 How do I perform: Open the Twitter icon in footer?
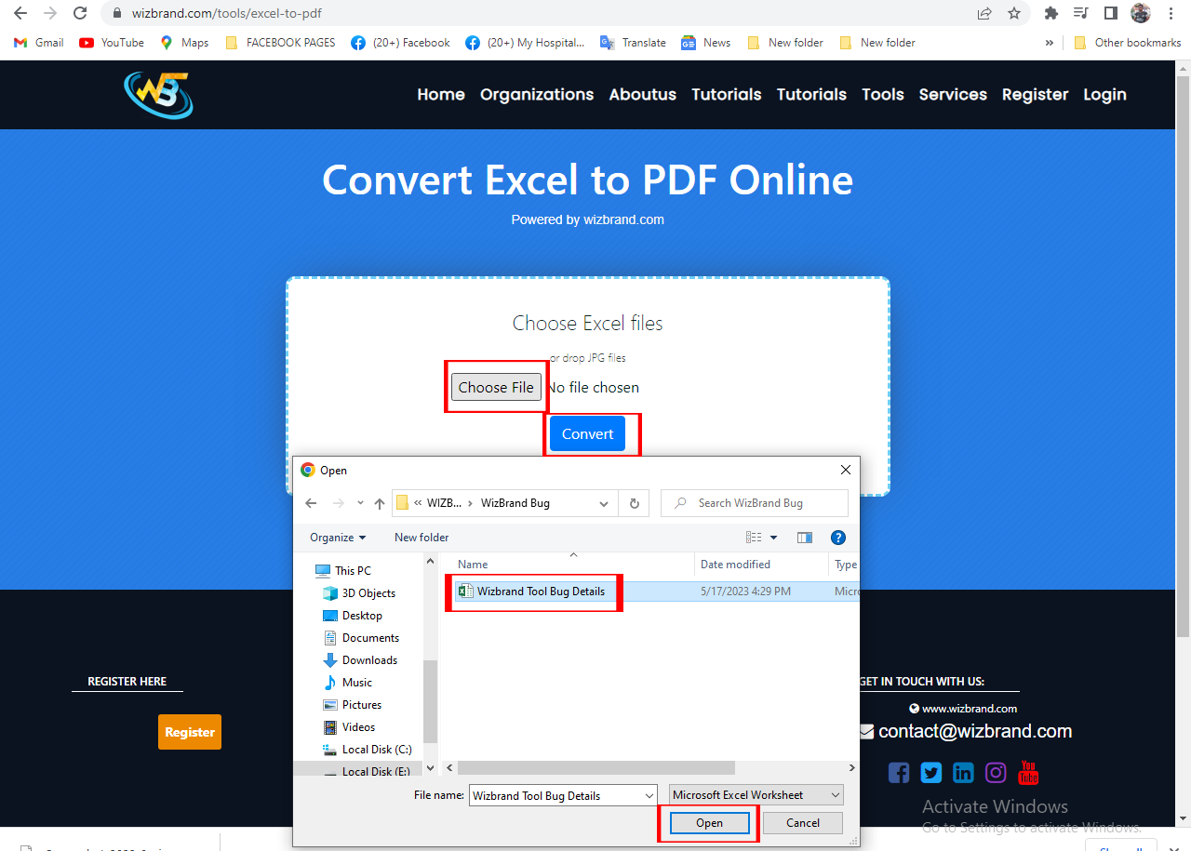pos(931,773)
